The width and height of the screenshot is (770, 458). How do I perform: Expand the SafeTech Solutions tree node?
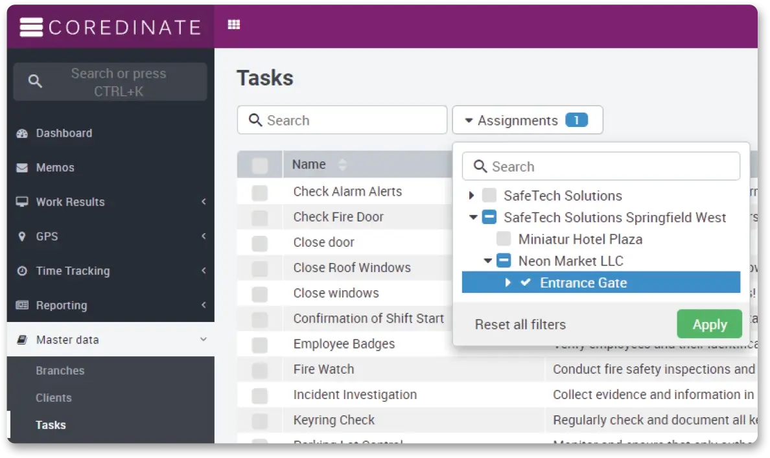click(472, 196)
